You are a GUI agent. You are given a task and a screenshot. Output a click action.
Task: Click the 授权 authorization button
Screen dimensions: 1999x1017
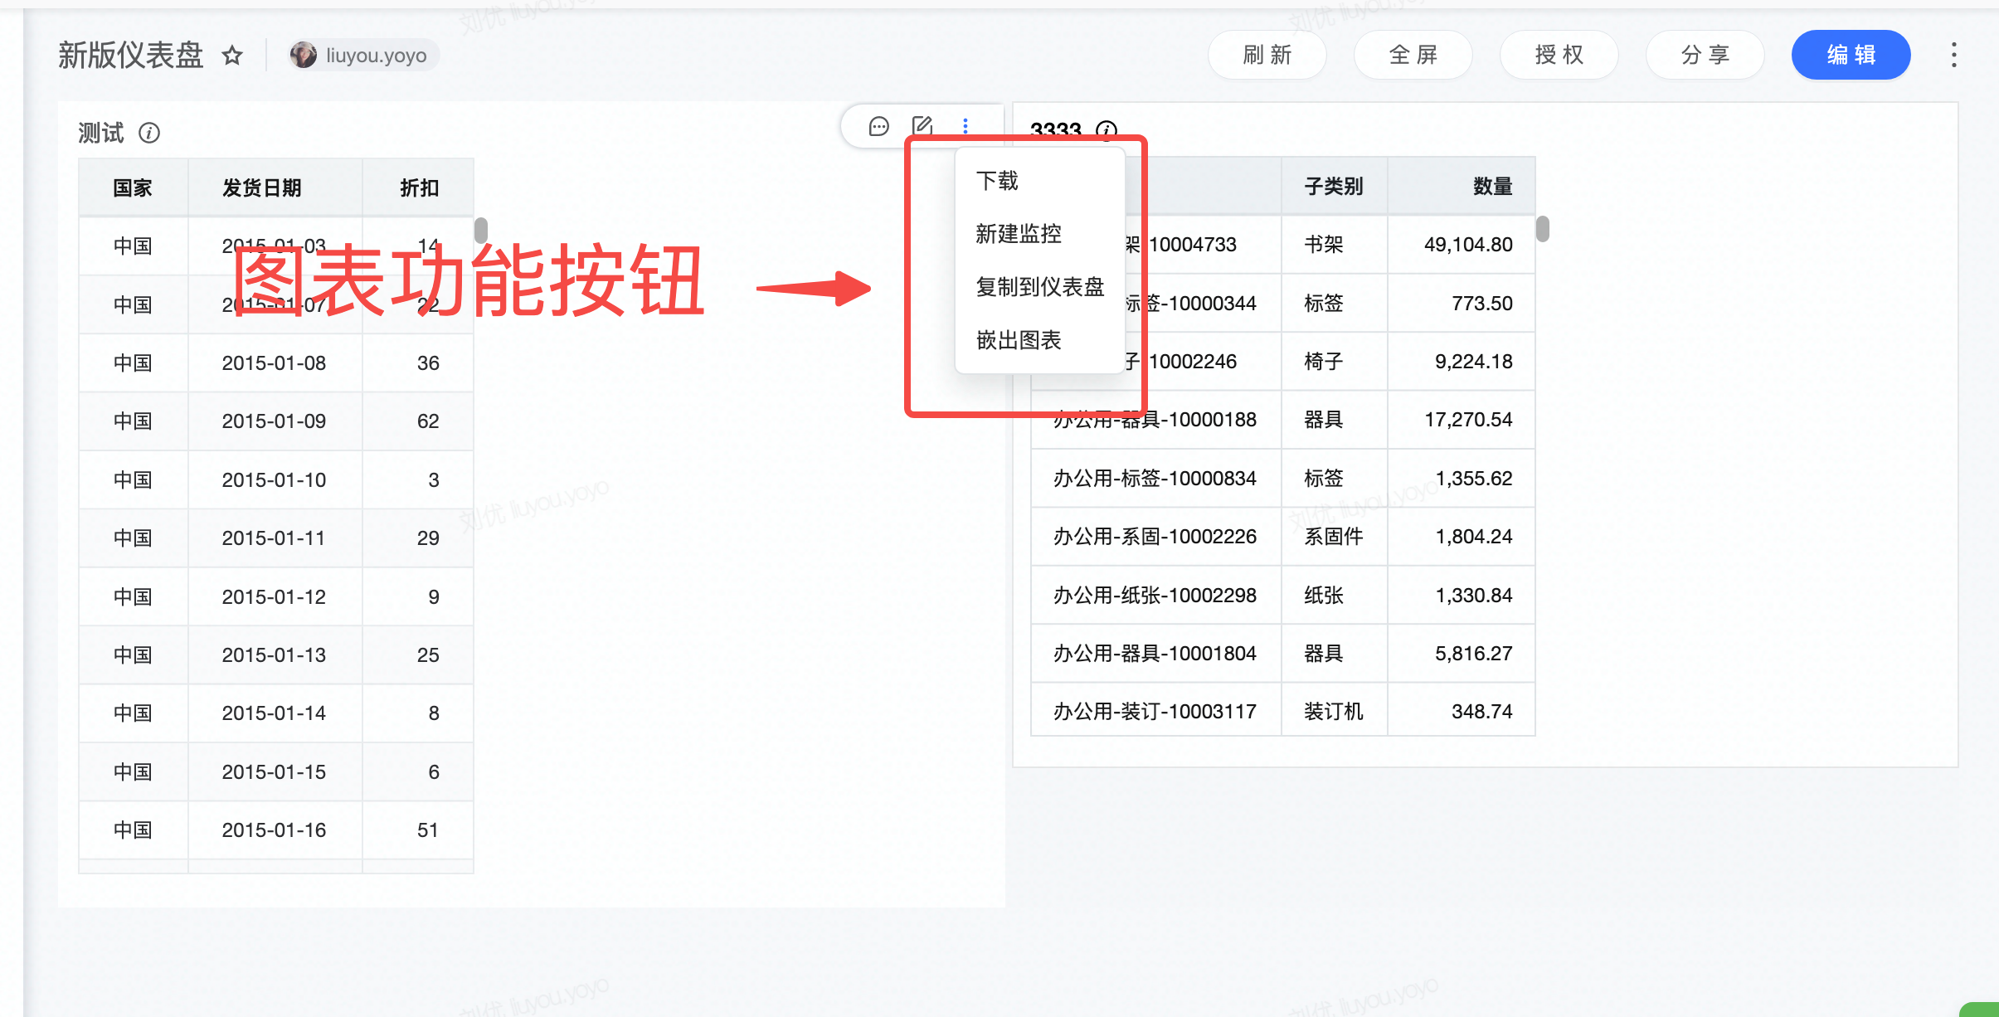(1559, 55)
